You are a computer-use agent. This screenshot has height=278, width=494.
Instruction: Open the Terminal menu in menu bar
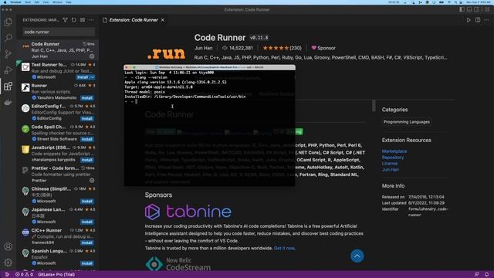click(15, 2)
